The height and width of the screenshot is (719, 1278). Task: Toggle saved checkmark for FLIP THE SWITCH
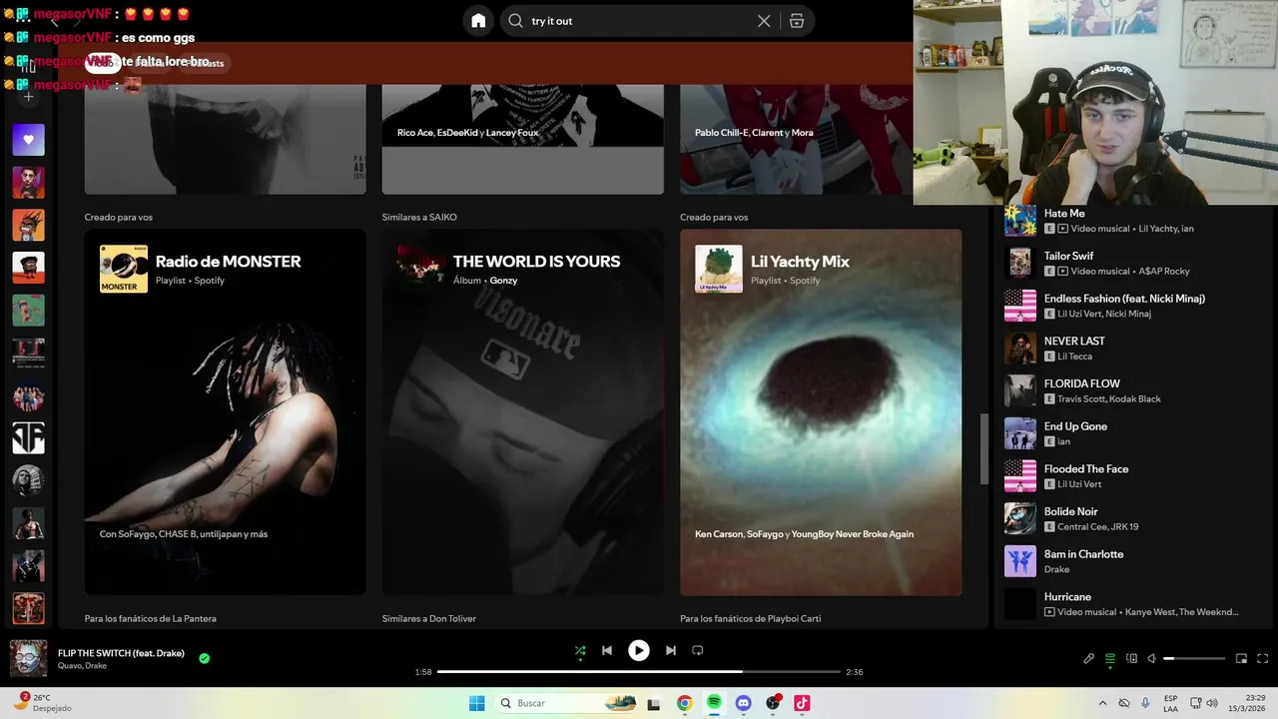tap(205, 658)
